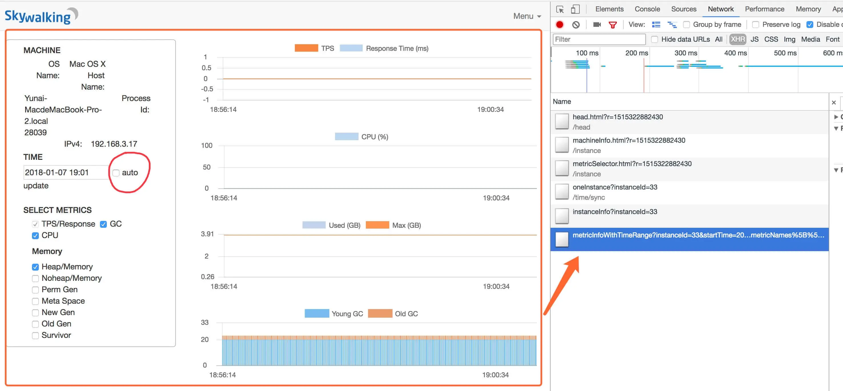Stop recording with the red record button

point(560,25)
